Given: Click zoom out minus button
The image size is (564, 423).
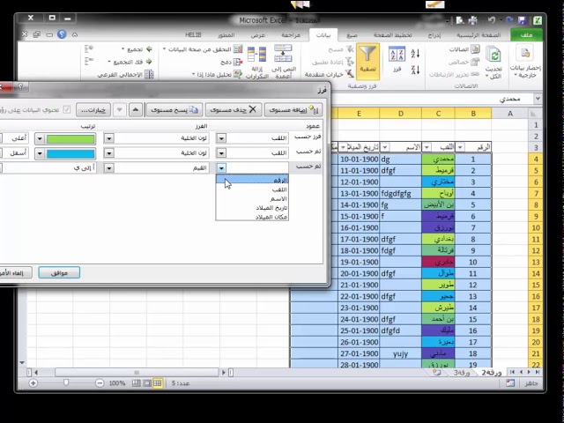Looking at the screenshot, I should point(100,383).
